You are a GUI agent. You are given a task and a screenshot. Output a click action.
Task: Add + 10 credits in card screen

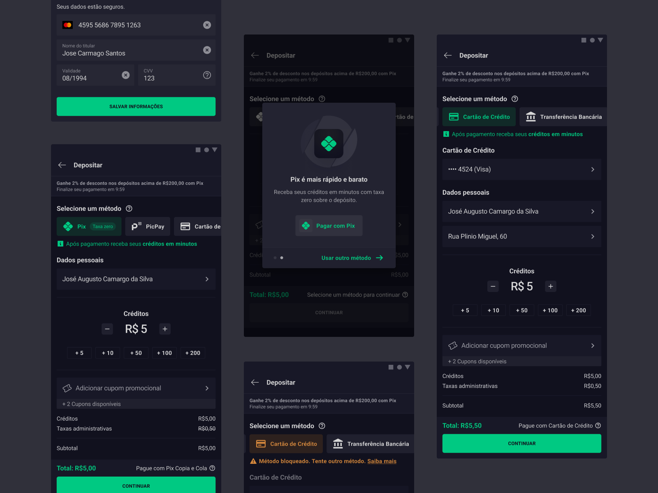493,310
